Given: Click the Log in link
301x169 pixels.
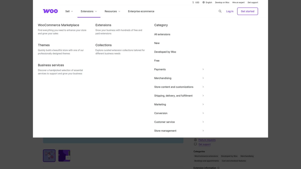Looking at the screenshot, I should click(x=230, y=11).
